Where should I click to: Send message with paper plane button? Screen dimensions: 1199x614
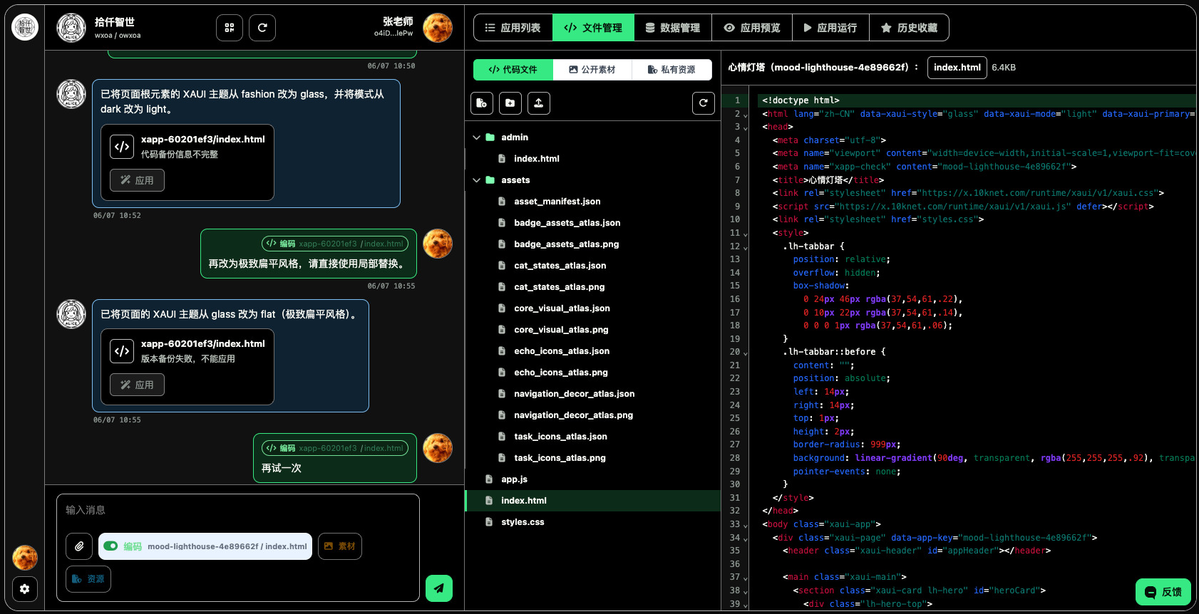pos(439,588)
